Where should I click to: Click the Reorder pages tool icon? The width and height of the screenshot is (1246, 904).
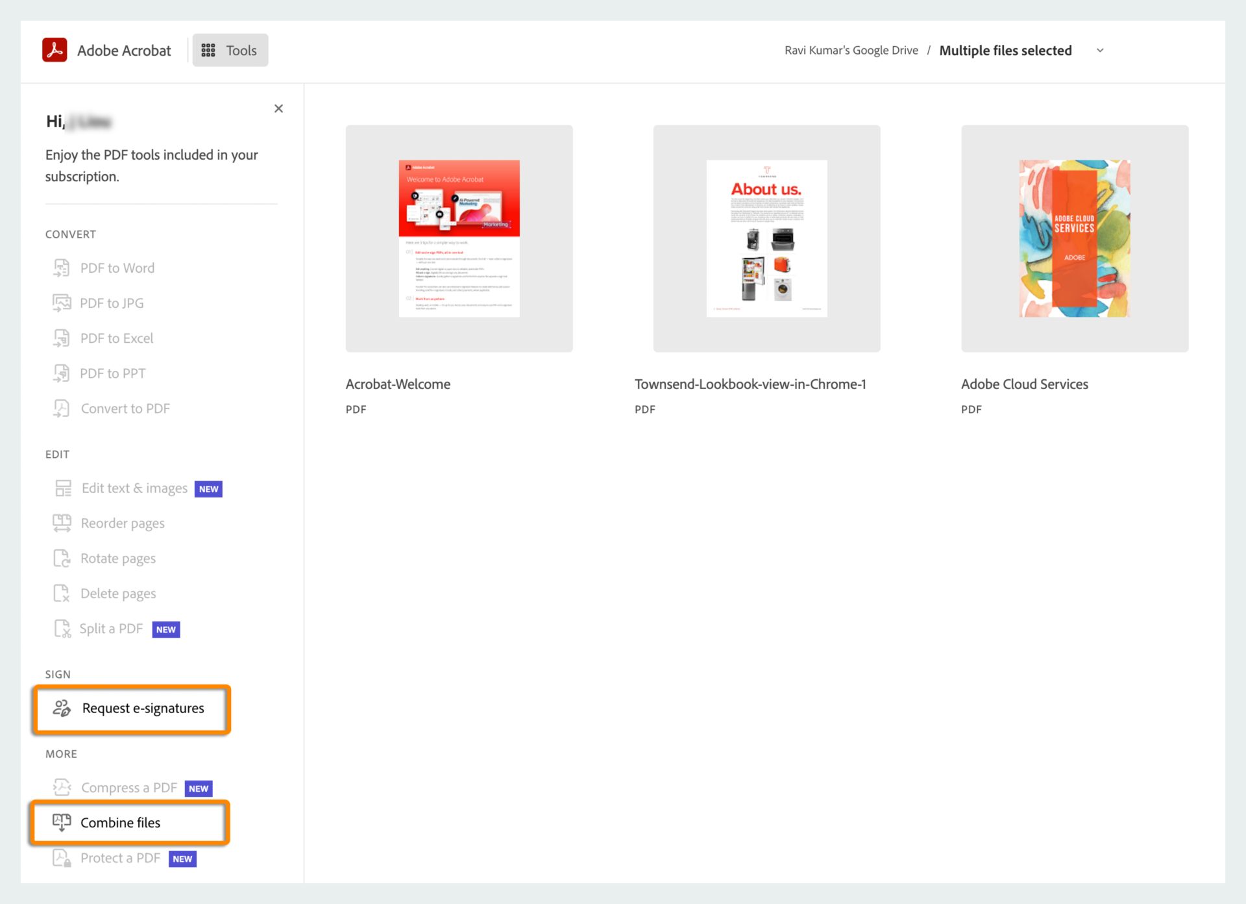(61, 523)
